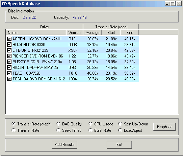183x156 pixels.
Task: Click the Exit button
Action: 119,145
